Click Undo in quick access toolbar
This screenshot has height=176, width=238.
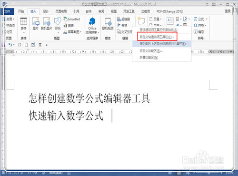point(10,45)
